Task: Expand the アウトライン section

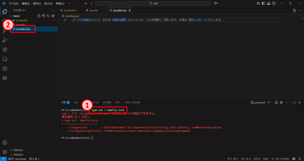Action: point(18,150)
